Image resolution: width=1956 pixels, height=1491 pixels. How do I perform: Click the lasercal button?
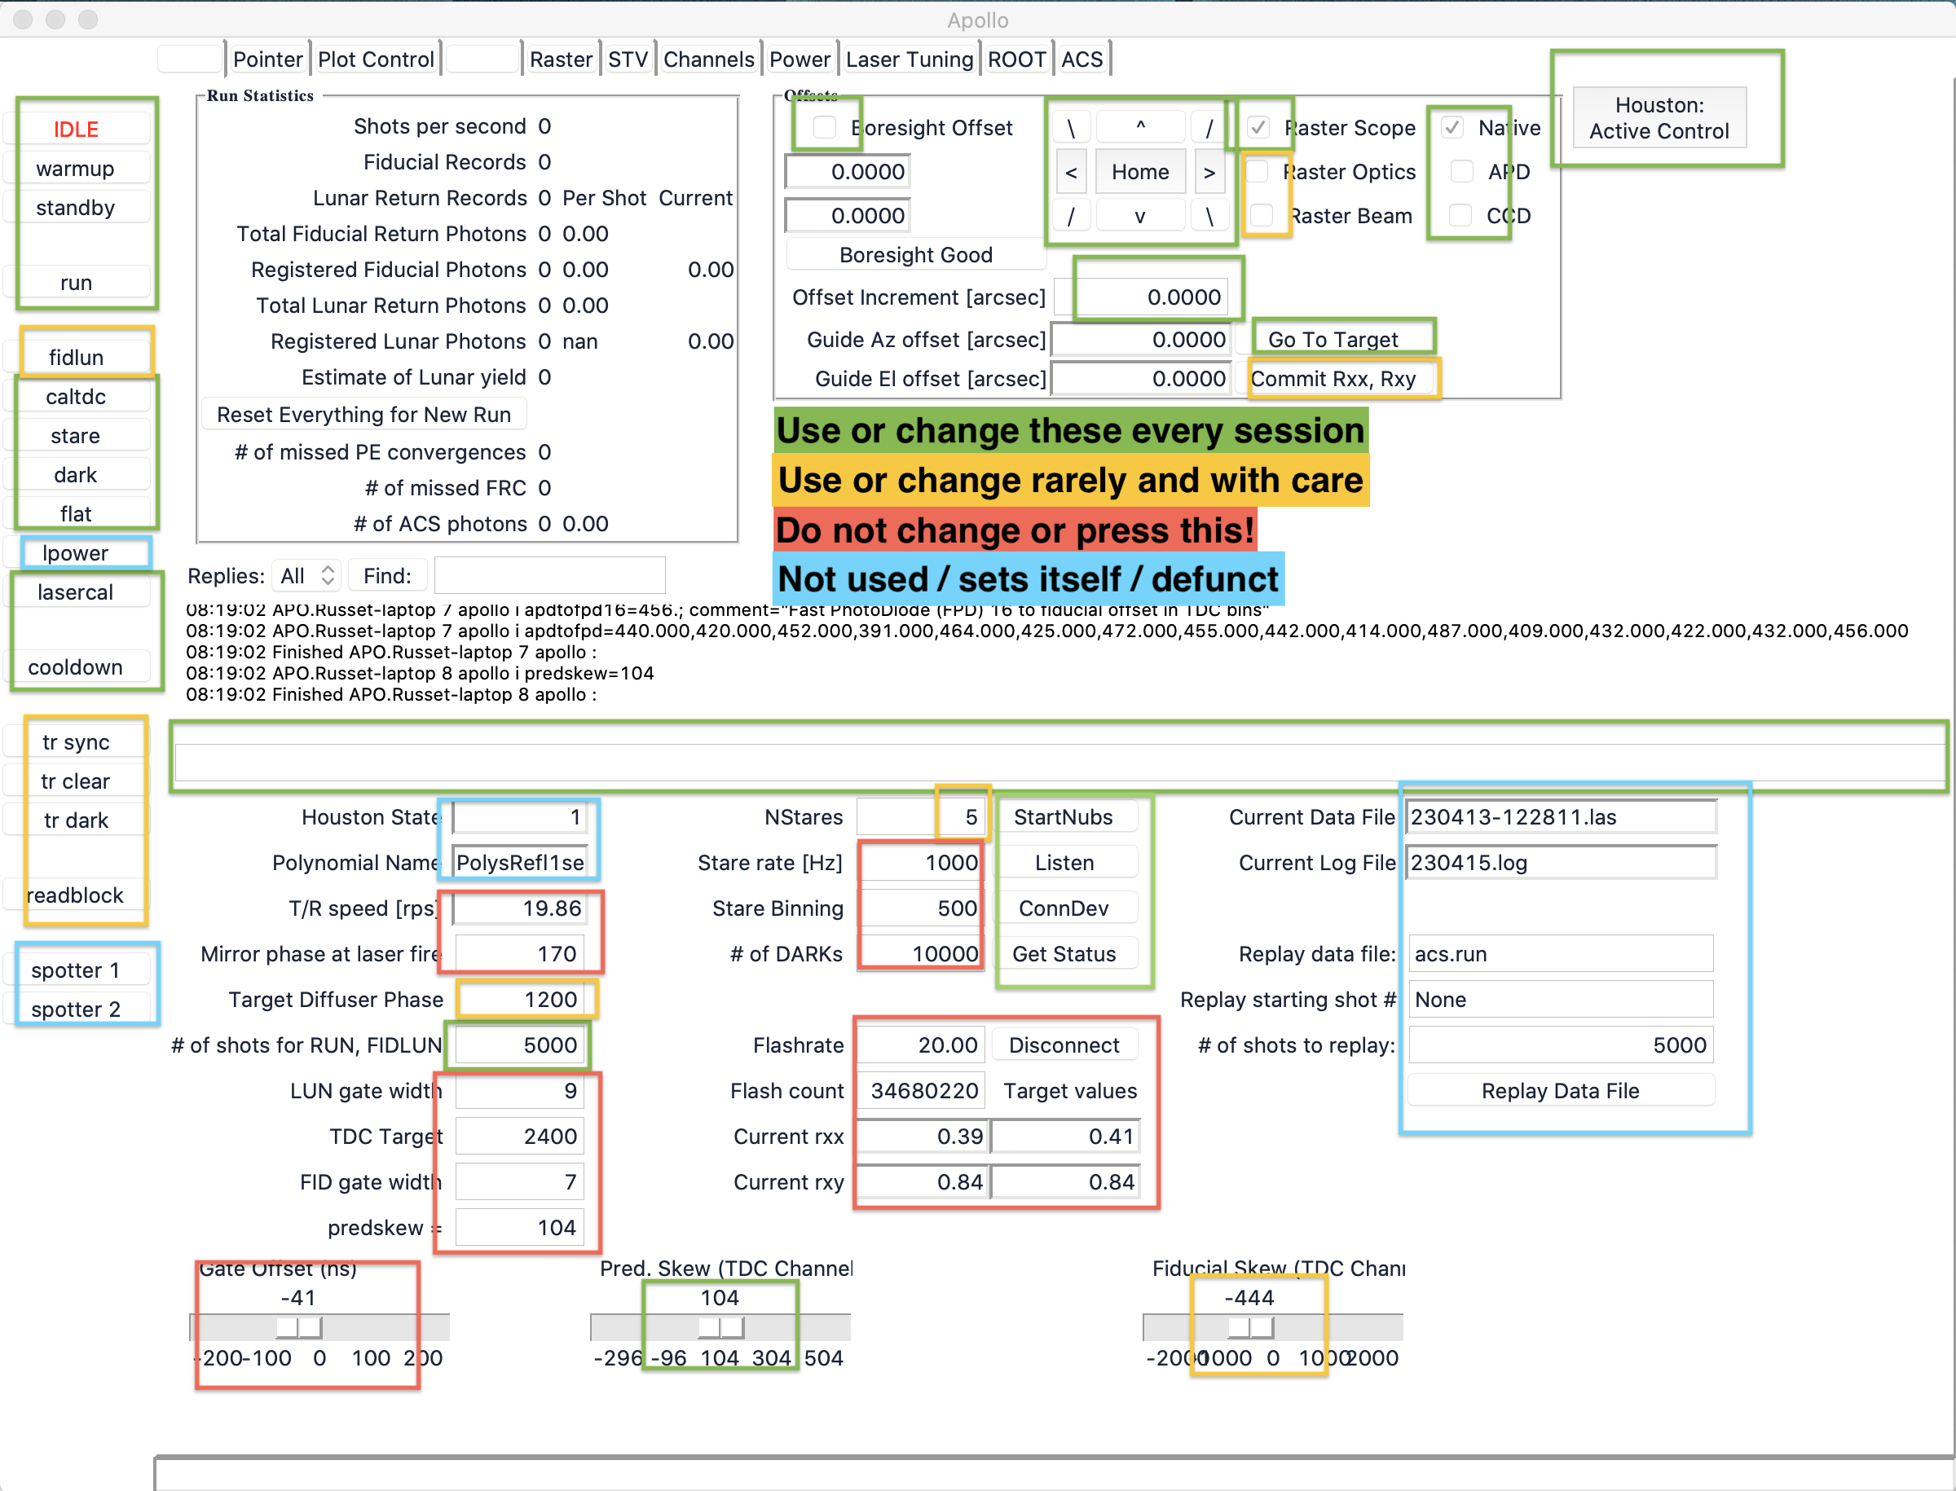(77, 592)
